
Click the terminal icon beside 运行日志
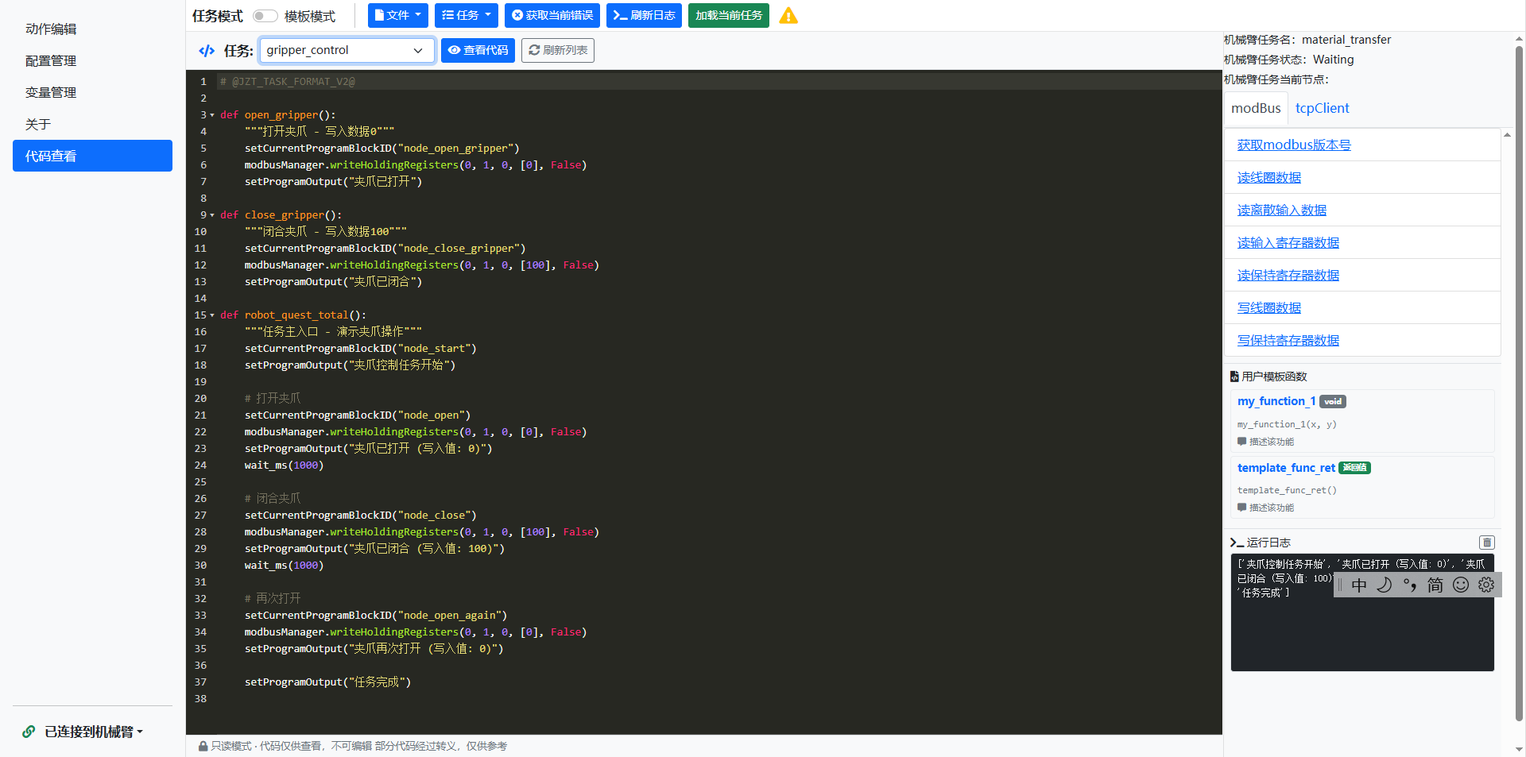(1237, 543)
